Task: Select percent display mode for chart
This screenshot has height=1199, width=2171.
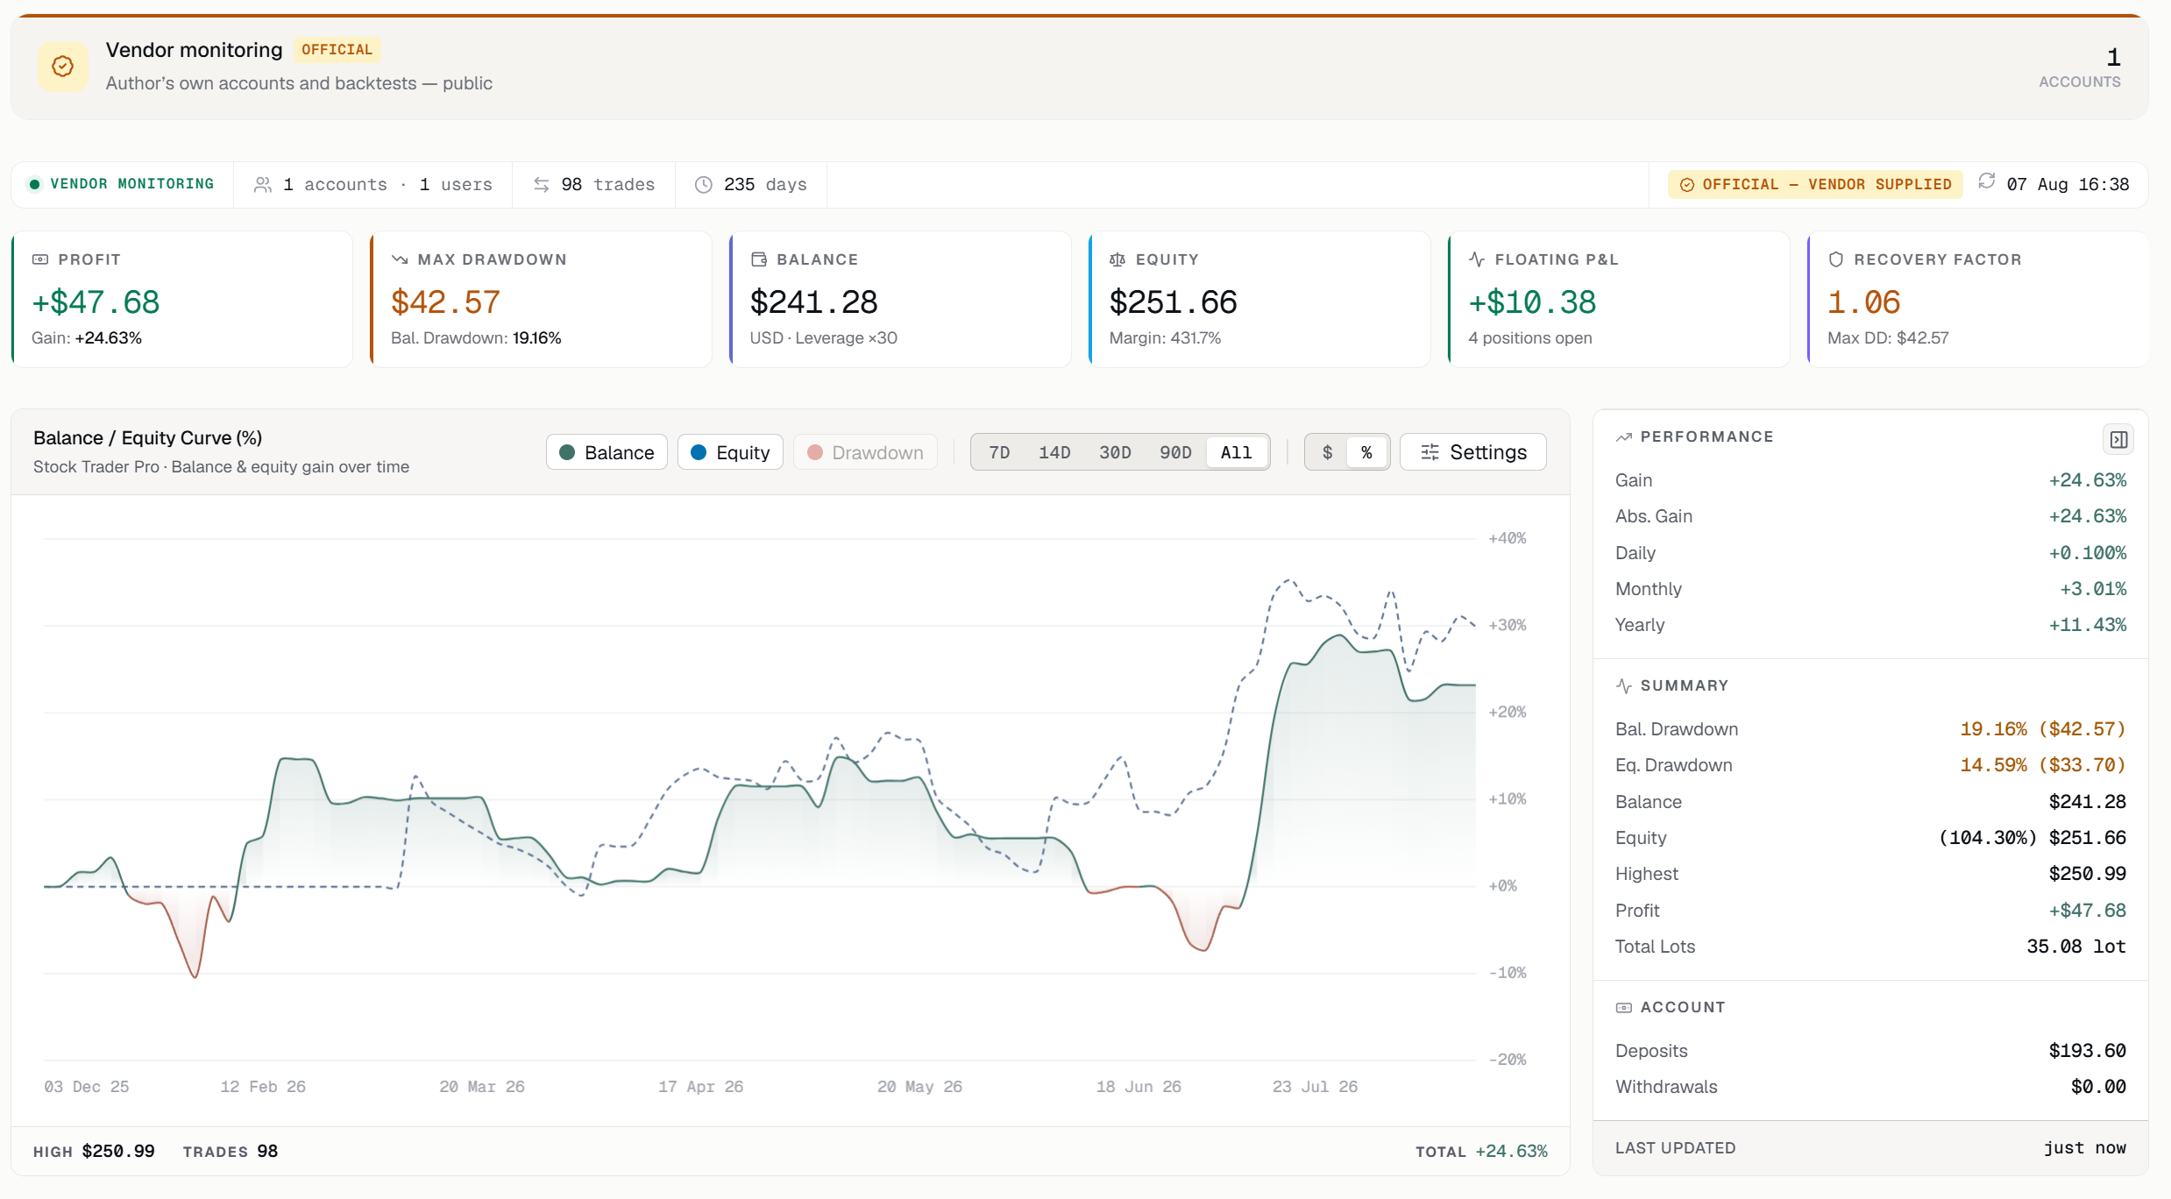Action: point(1366,452)
